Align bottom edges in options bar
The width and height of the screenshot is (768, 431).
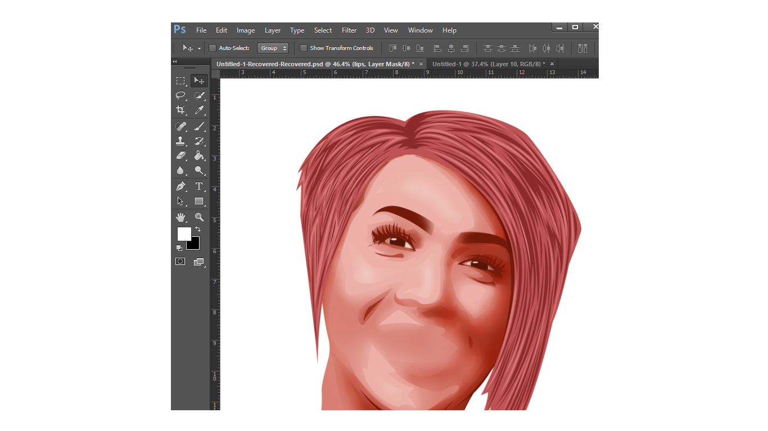(x=420, y=48)
